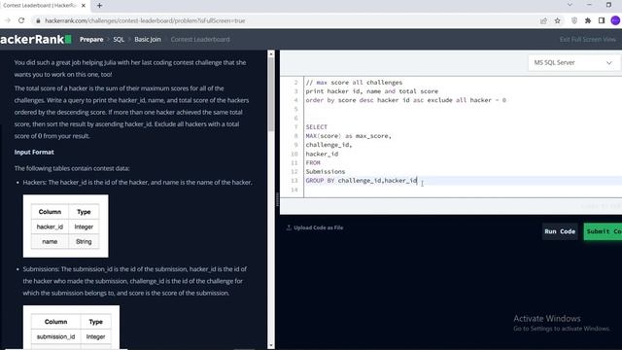Click the 'challenge_id,' line in editor

pyautogui.click(x=328, y=145)
